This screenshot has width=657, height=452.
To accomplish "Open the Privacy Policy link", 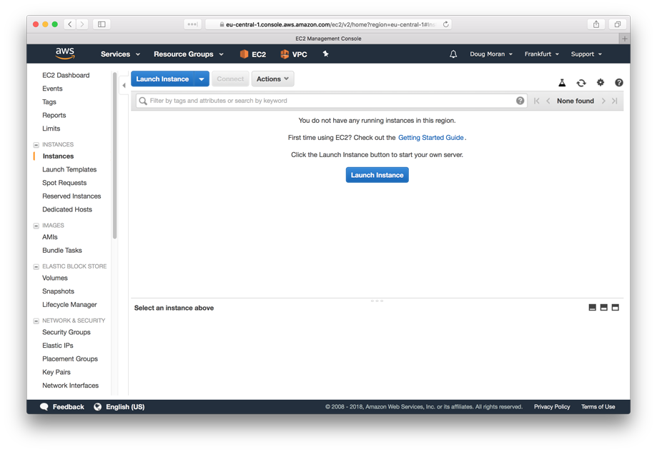I will point(552,406).
